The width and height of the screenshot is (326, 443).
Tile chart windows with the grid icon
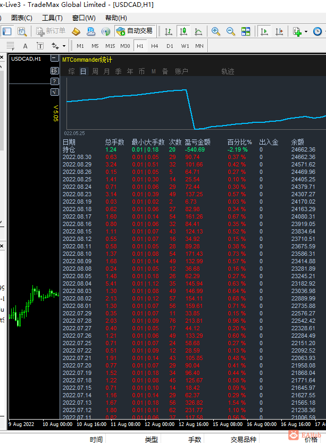tap(246, 31)
